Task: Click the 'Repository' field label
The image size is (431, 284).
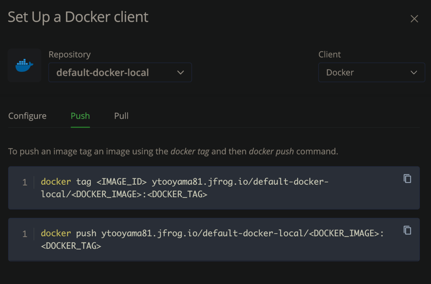Action: (70, 55)
